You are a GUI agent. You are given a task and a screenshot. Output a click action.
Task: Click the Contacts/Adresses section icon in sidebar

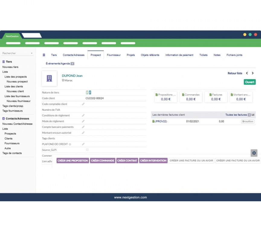[4, 119]
